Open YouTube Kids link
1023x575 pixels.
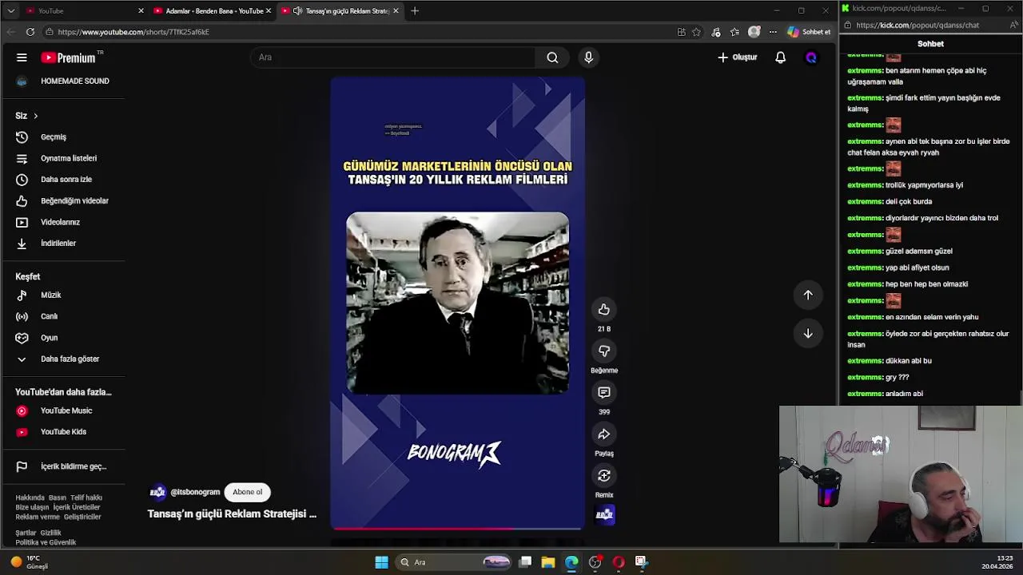63,432
